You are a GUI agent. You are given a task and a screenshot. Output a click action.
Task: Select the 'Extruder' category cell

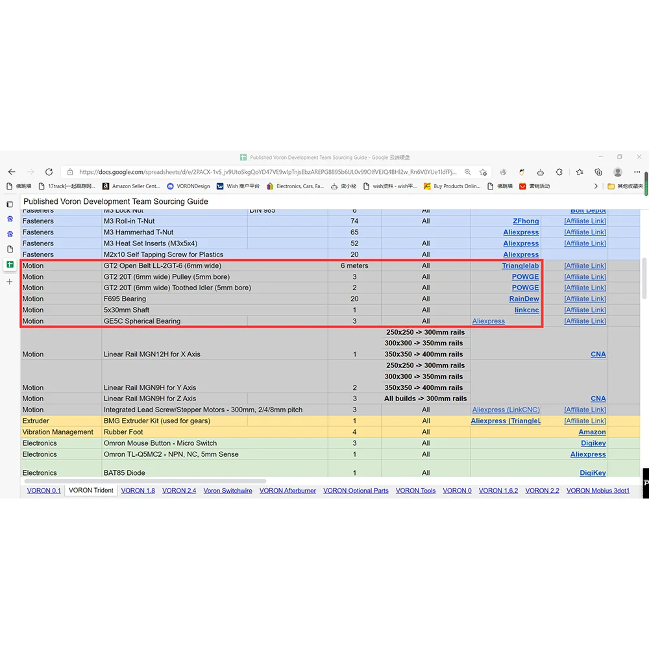[x=61, y=421]
